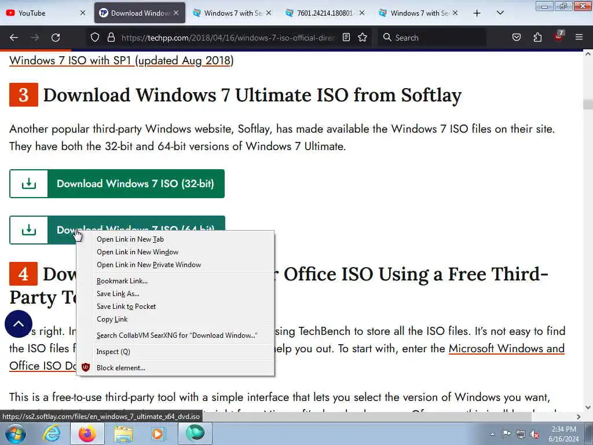Image resolution: width=593 pixels, height=445 pixels.
Task: Choose Open Link in New Window
Action: click(175, 252)
